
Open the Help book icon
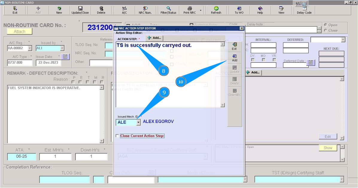coord(260,8)
